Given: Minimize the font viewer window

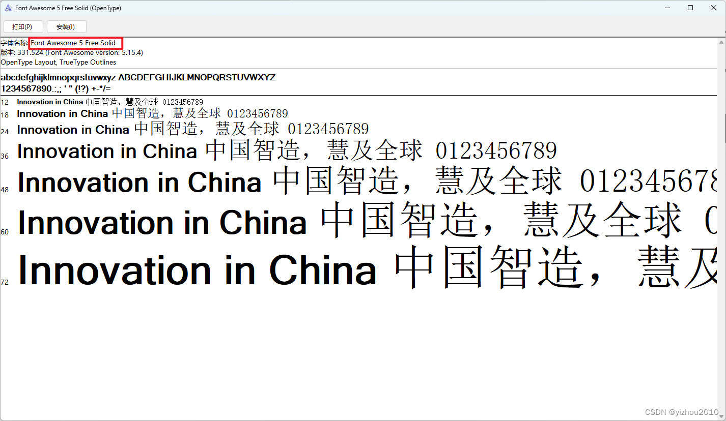Looking at the screenshot, I should pos(667,8).
